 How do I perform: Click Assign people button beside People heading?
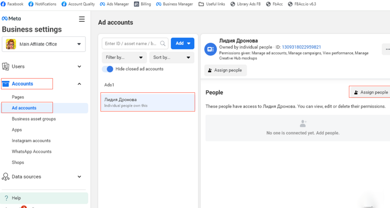[370, 92]
